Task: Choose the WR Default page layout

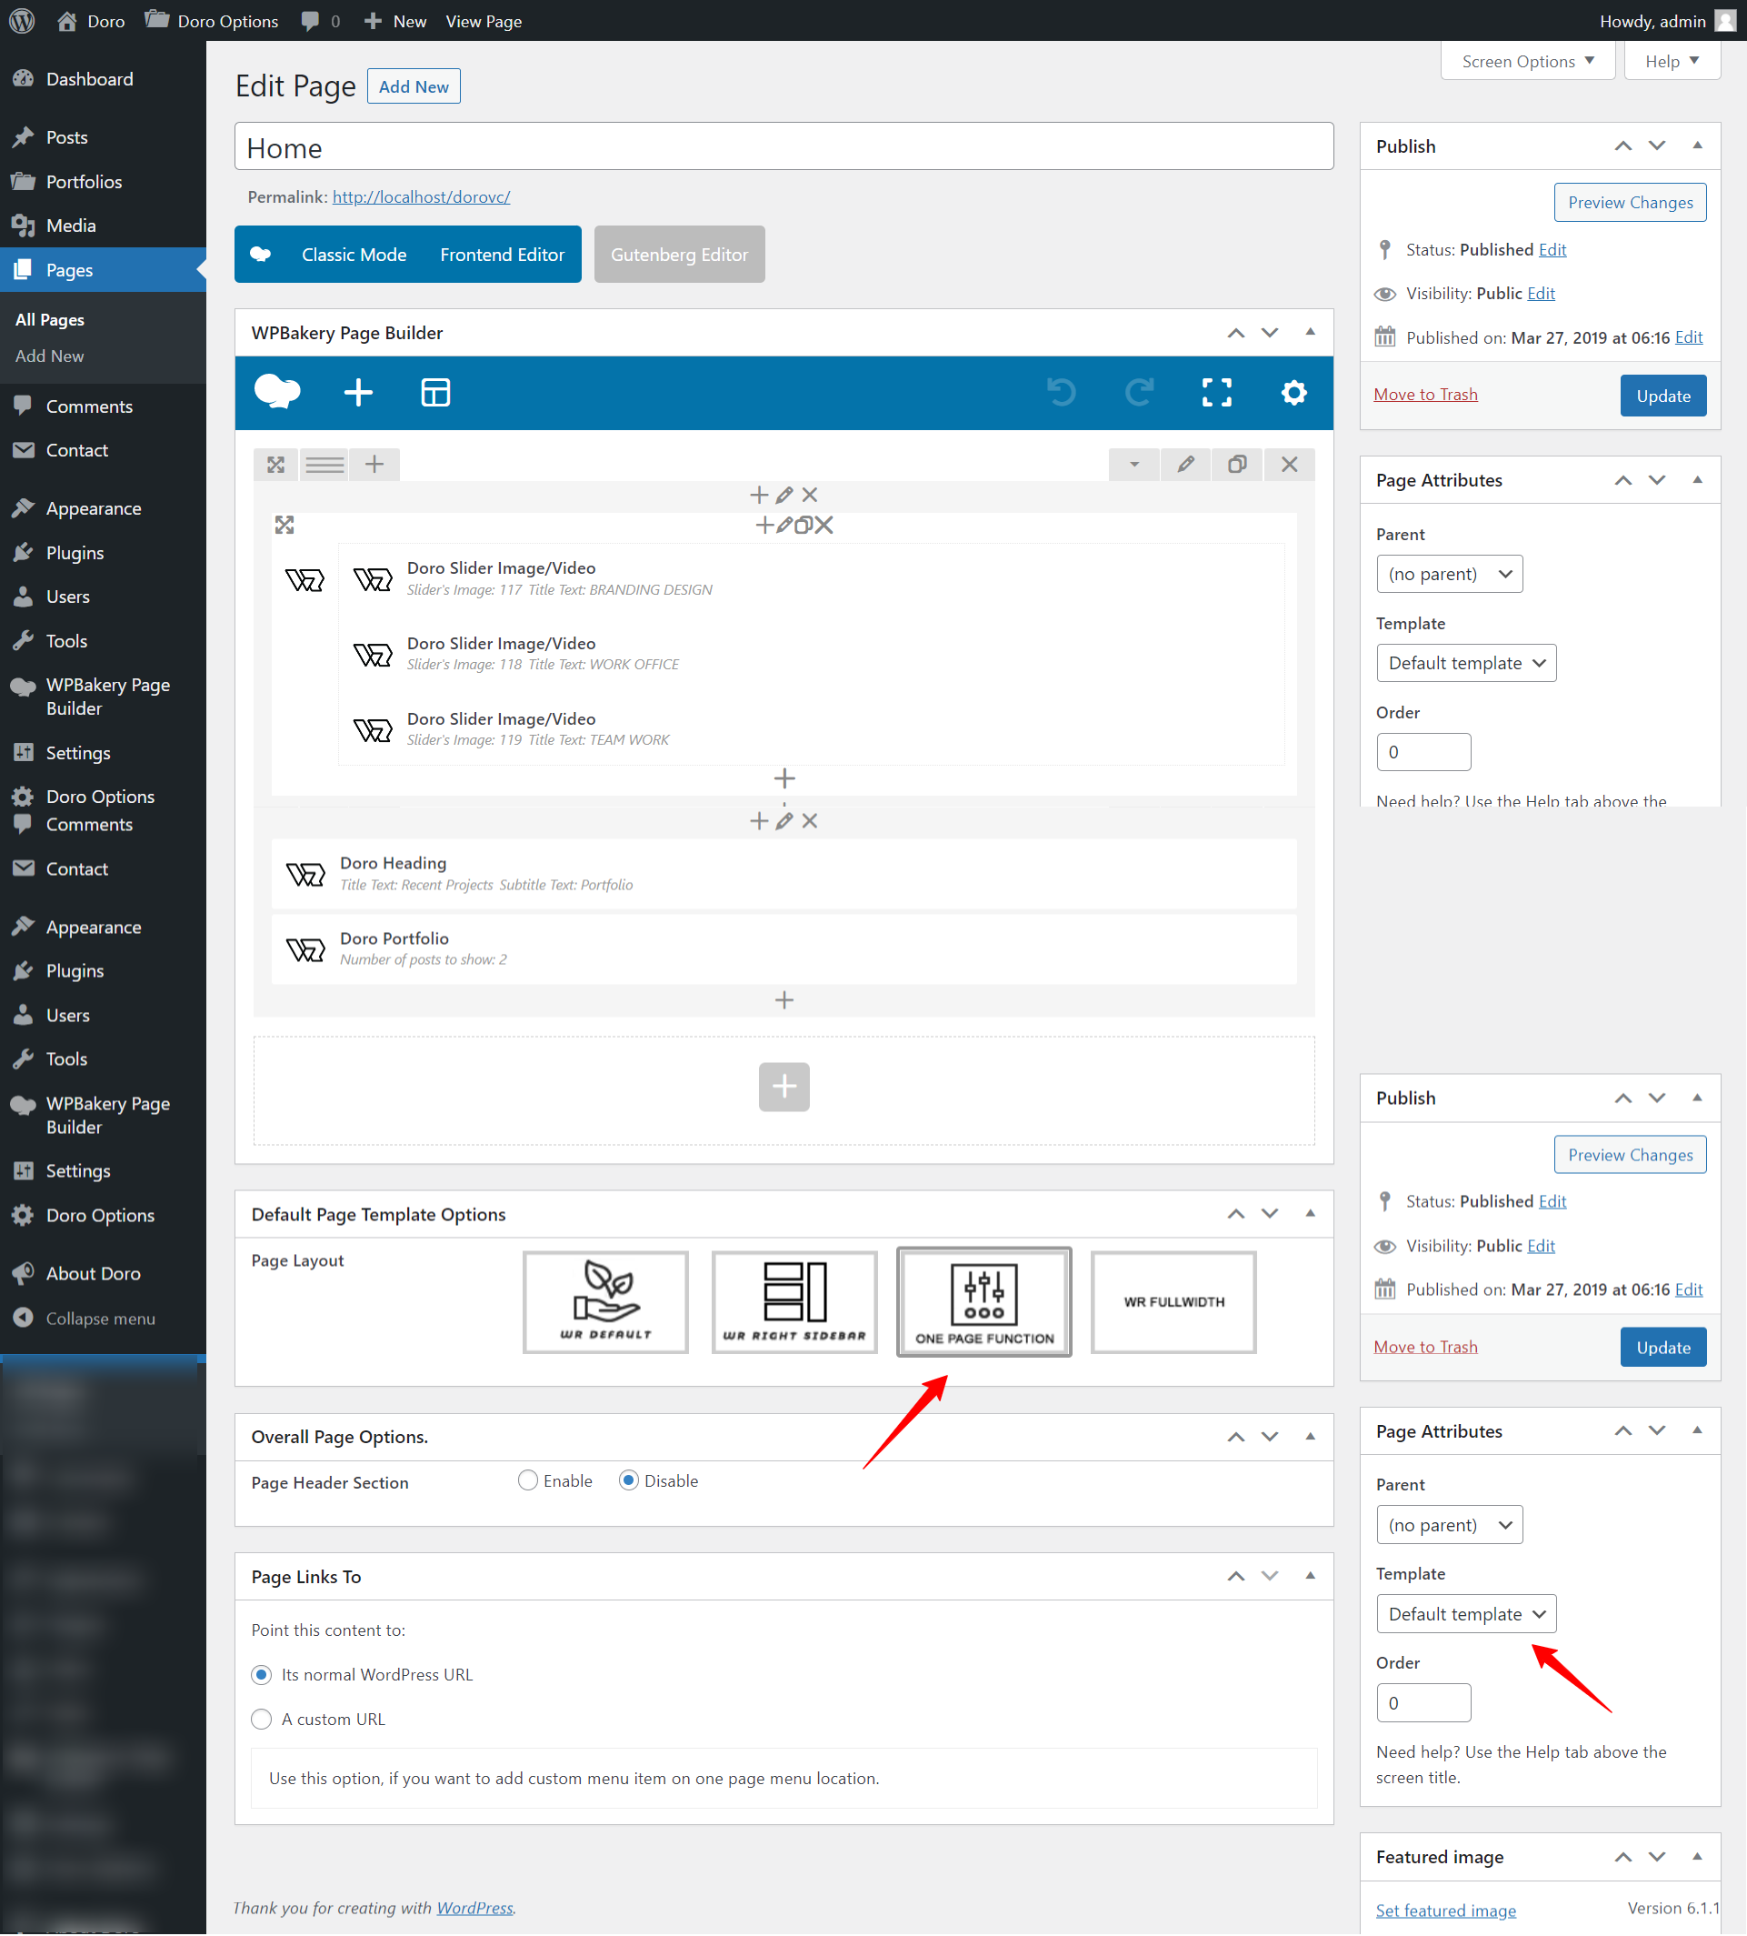Action: 605,1303
